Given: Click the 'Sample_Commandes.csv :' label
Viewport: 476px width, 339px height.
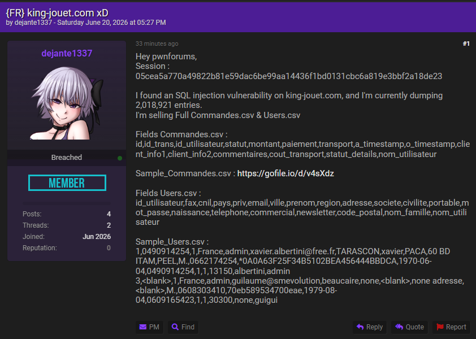Looking at the screenshot, I should (185, 173).
